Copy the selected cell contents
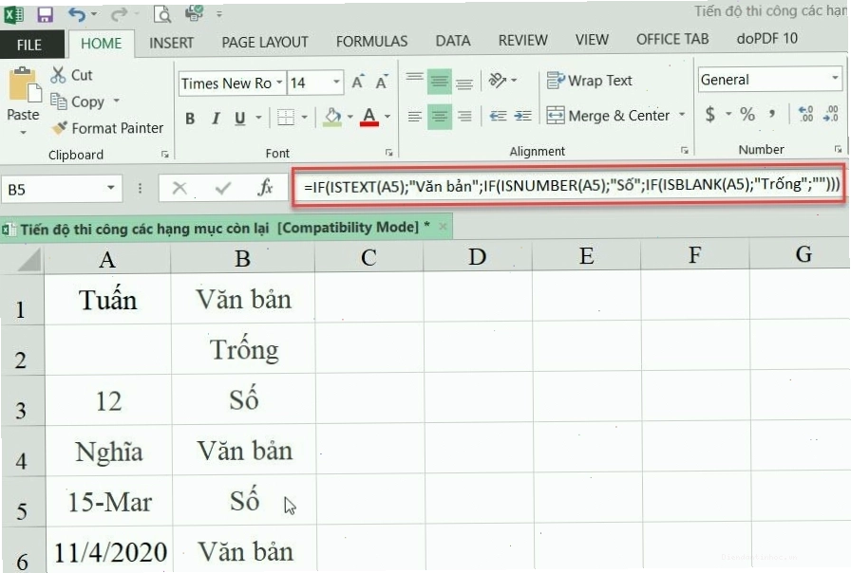 point(77,102)
